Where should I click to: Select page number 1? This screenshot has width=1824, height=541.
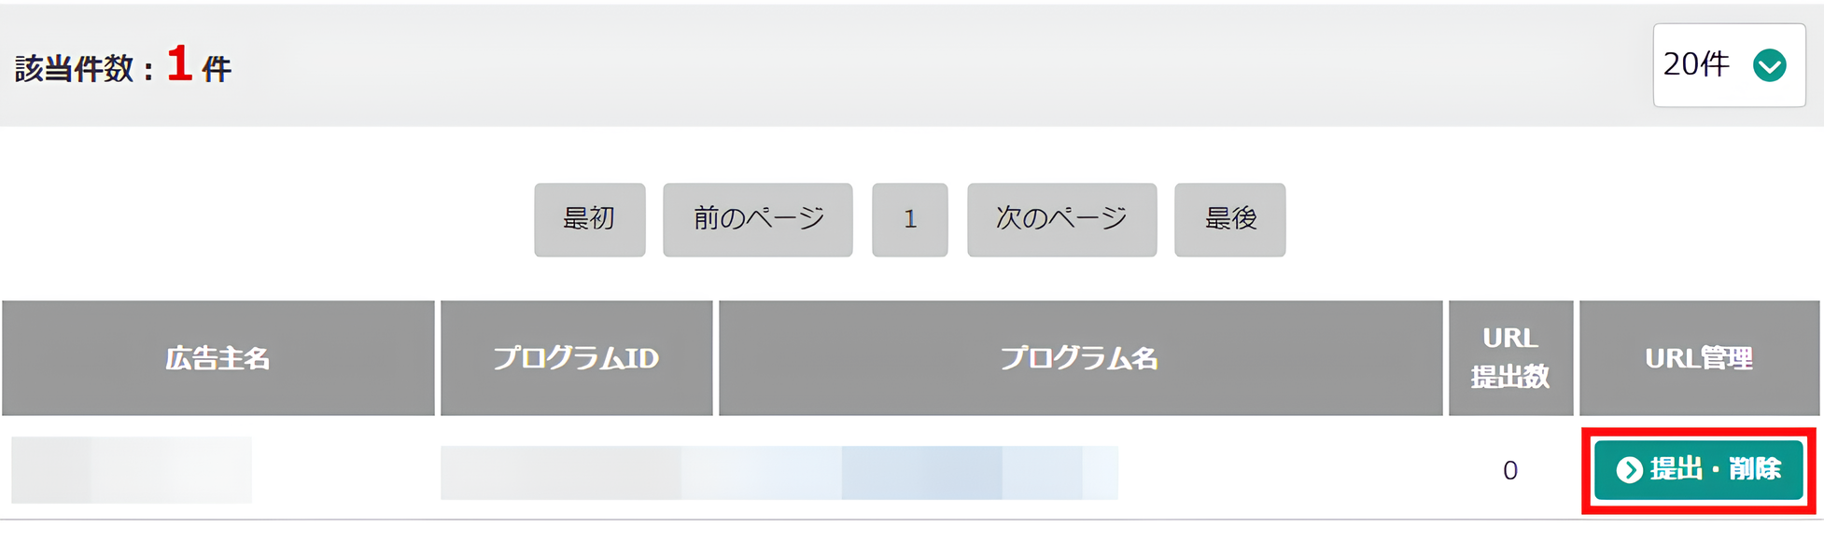coord(909,219)
